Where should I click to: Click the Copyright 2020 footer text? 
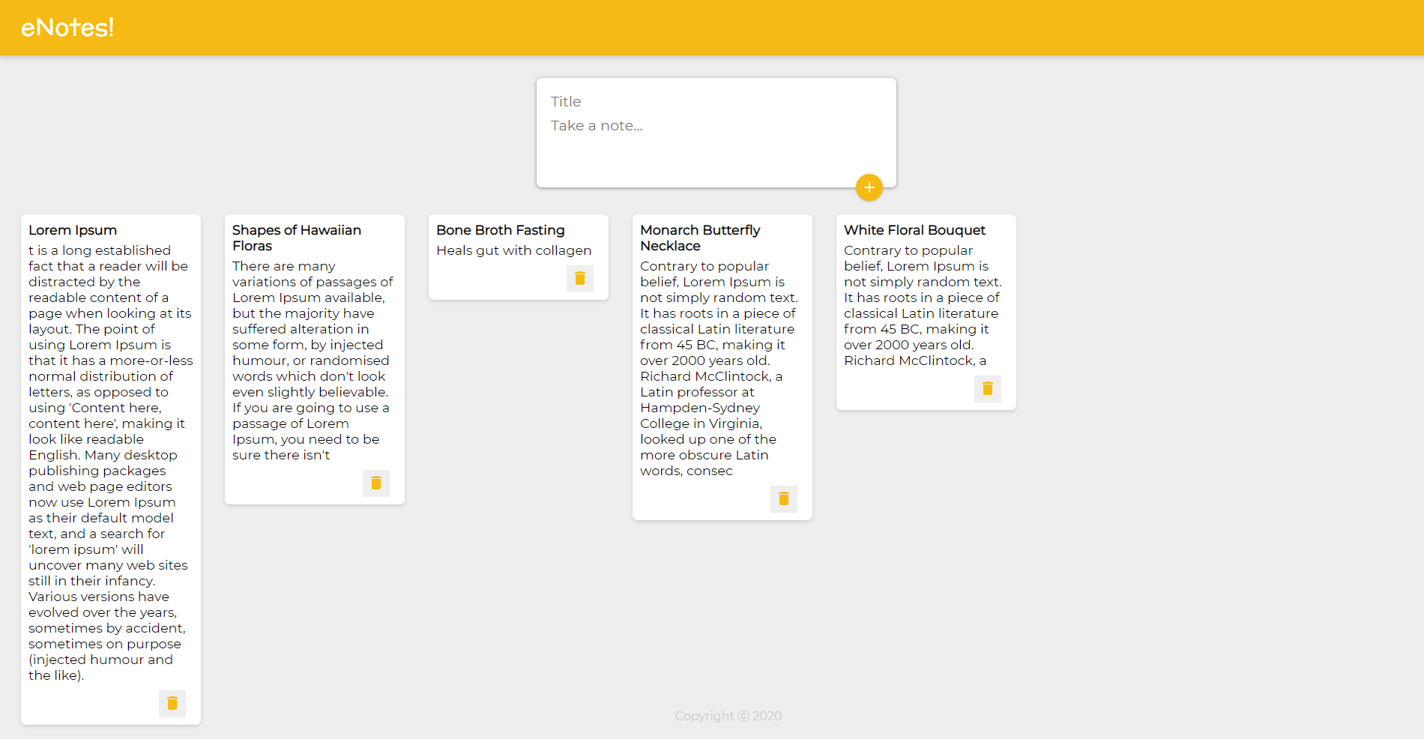728,716
